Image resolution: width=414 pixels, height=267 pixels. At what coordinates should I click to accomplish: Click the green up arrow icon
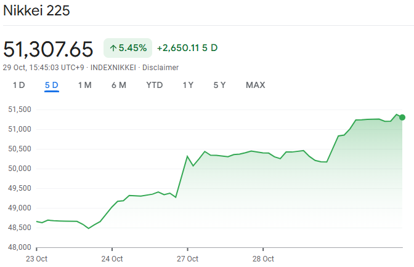113,47
